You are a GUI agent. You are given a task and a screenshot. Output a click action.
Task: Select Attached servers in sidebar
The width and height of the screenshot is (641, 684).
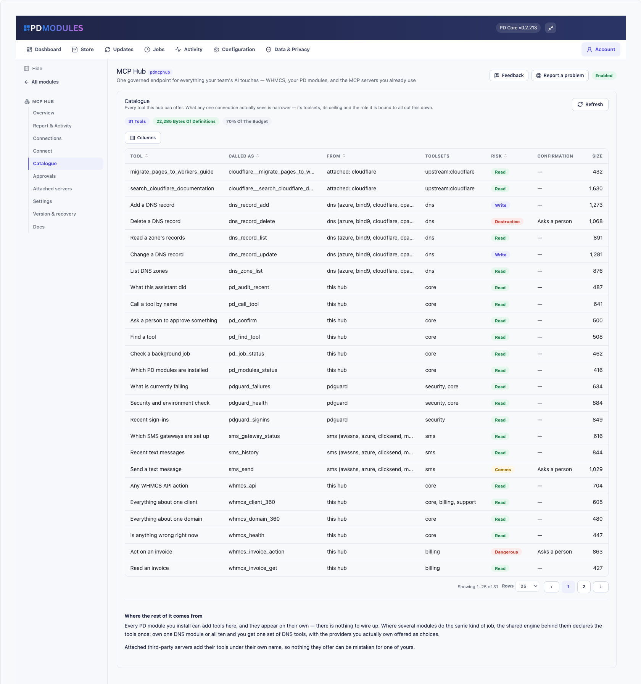(x=52, y=189)
